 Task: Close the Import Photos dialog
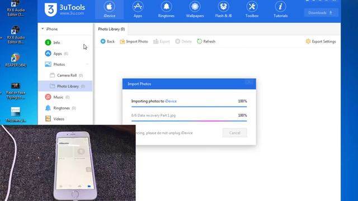pyautogui.click(x=249, y=82)
